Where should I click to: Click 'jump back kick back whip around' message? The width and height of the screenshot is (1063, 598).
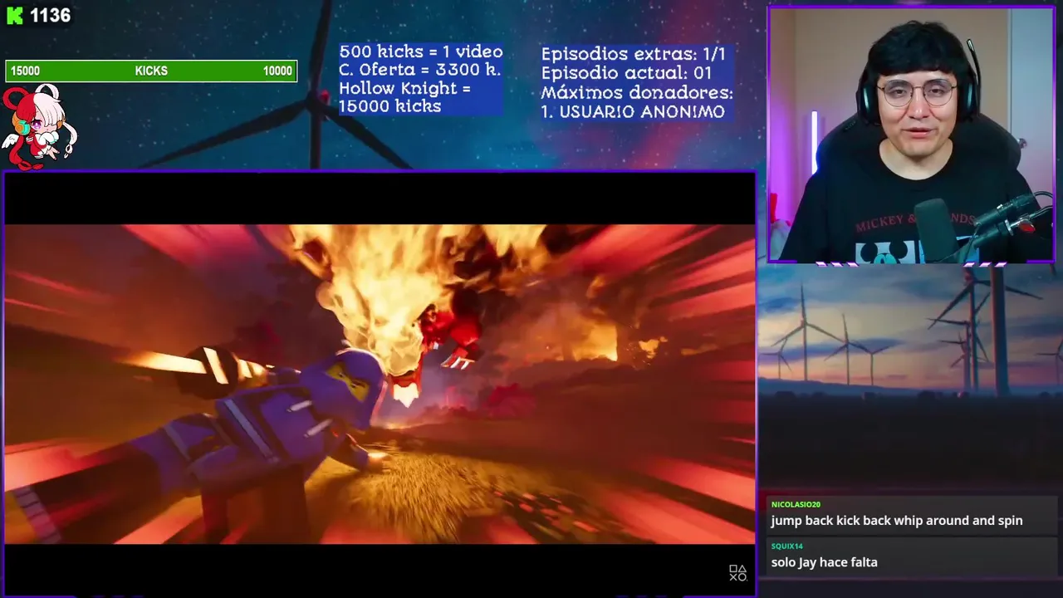(897, 521)
